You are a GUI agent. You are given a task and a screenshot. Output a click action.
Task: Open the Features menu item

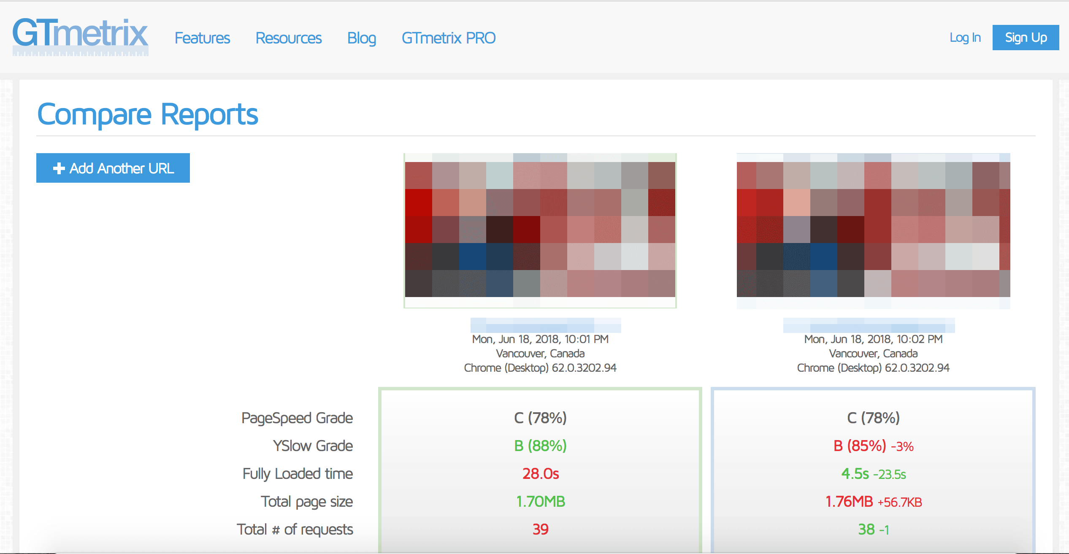click(x=202, y=38)
